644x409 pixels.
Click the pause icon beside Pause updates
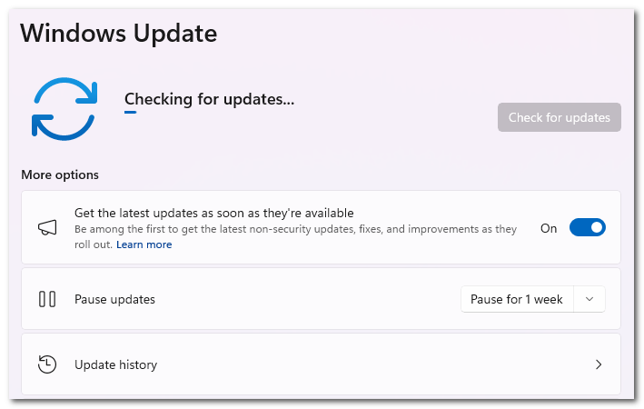[47, 299]
